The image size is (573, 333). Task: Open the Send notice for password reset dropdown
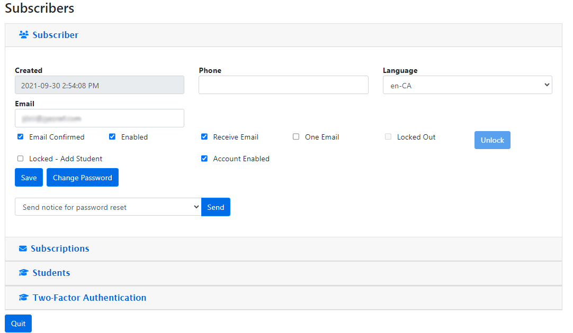click(108, 207)
